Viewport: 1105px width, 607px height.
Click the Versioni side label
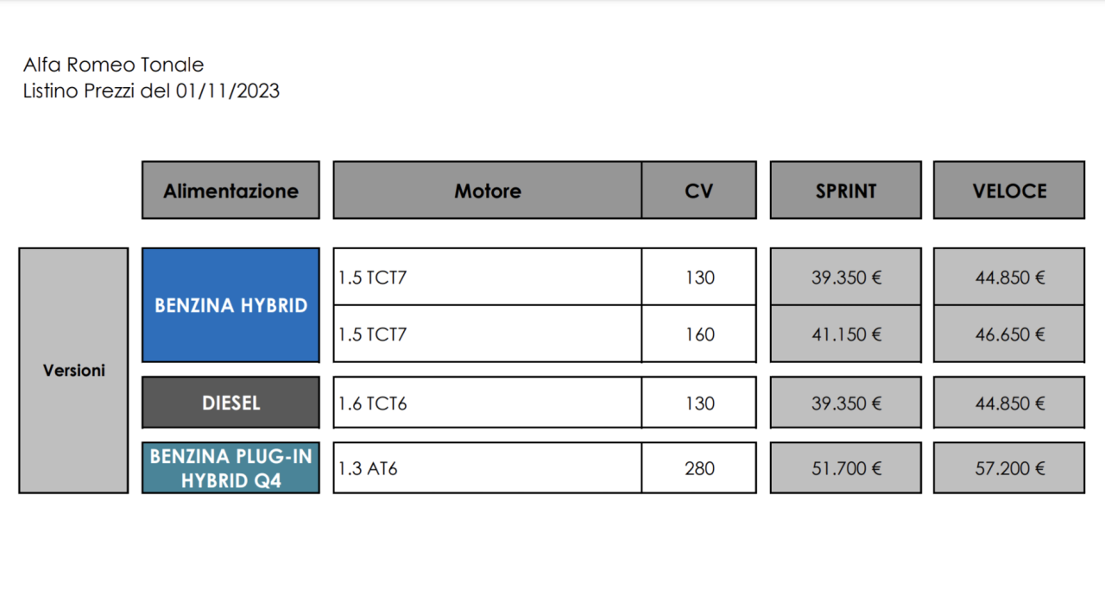[x=73, y=371]
